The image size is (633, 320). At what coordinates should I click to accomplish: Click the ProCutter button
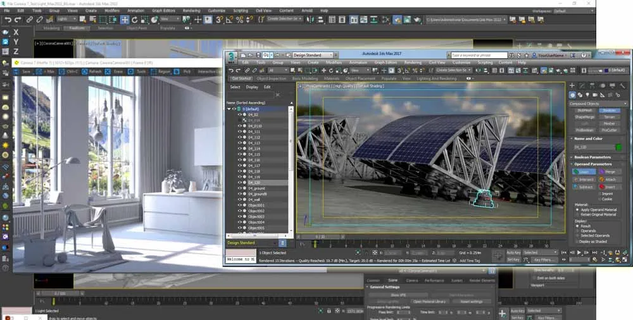click(x=609, y=130)
